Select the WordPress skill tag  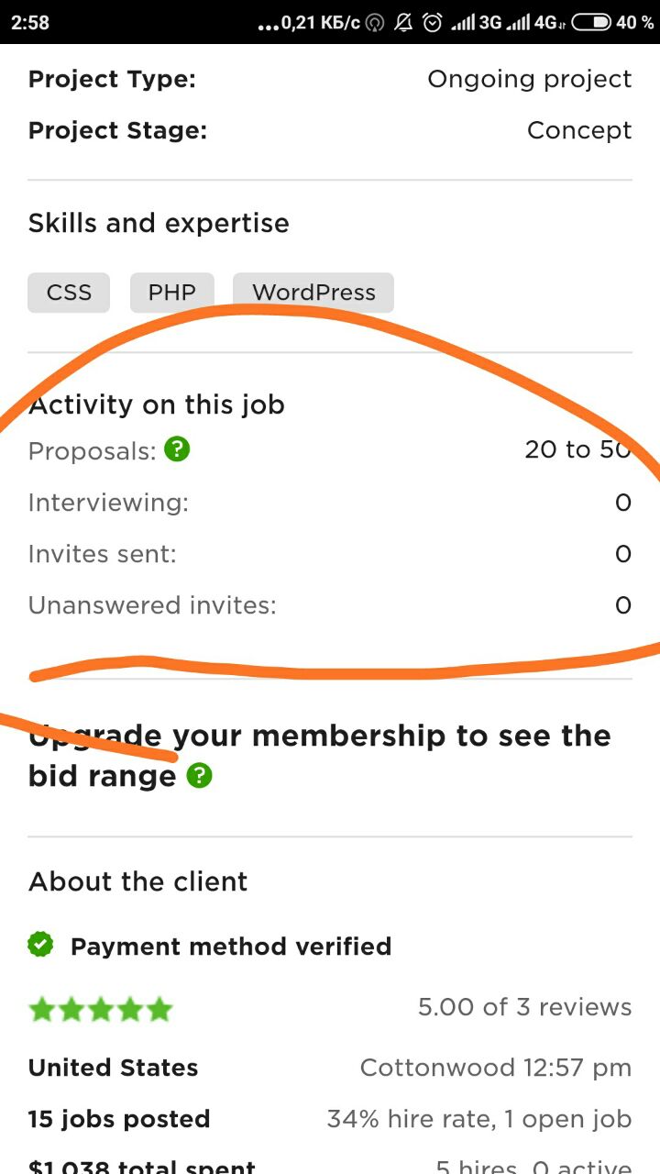point(313,293)
